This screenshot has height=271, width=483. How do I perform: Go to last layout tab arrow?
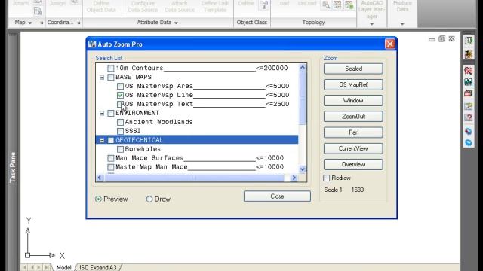[x=47, y=267]
